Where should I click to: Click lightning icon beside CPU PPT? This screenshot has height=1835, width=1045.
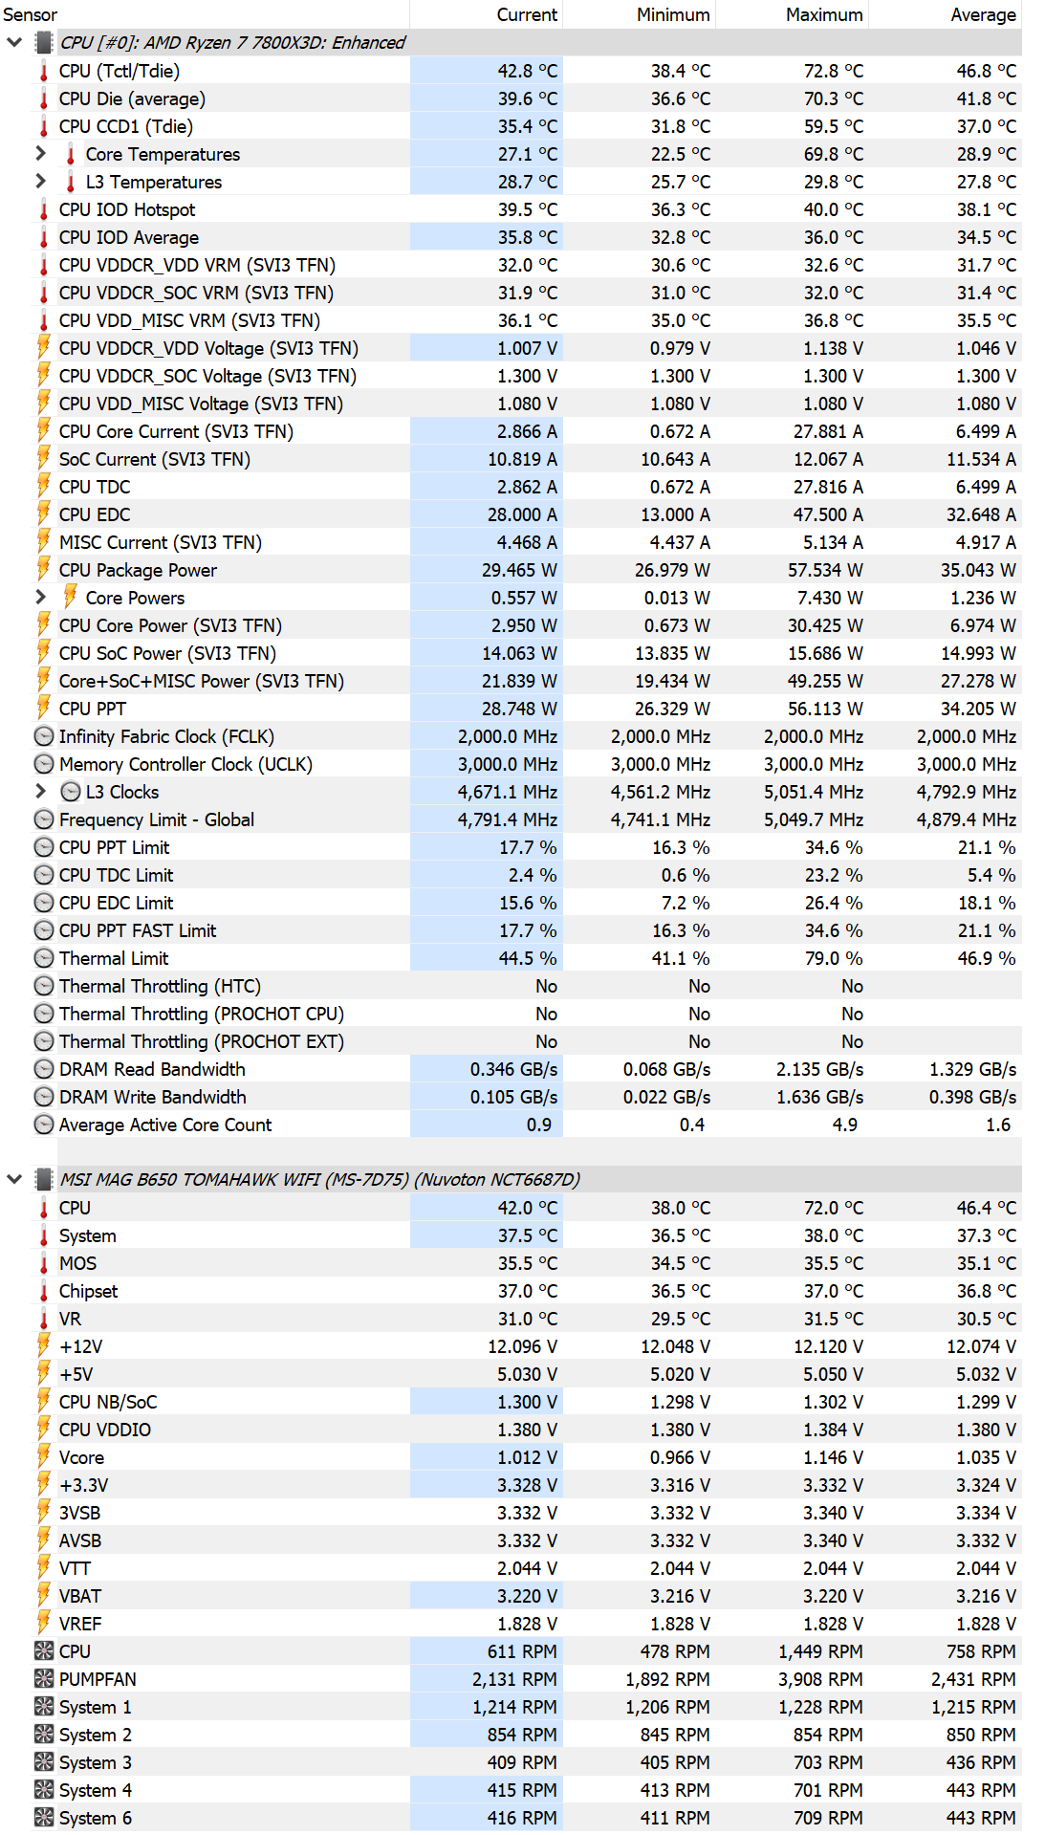click(44, 708)
